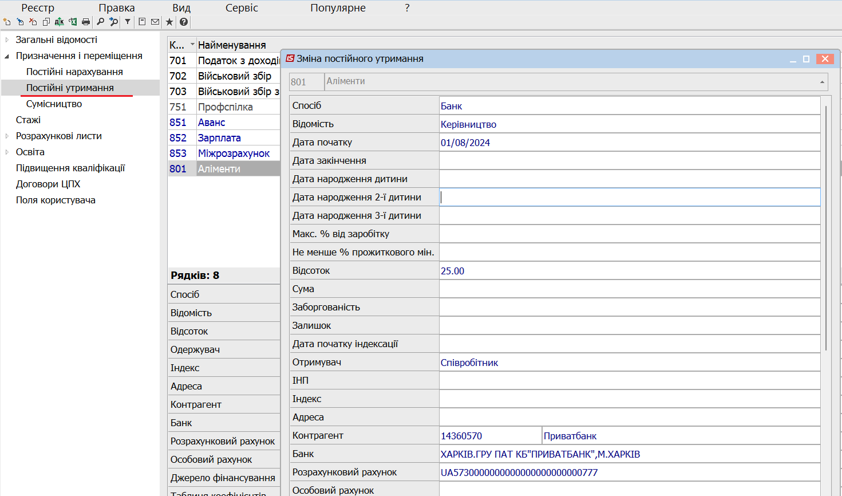Viewport: 842px width, 496px height.
Task: Click the 801 code field in dialog
Action: pyautogui.click(x=307, y=82)
